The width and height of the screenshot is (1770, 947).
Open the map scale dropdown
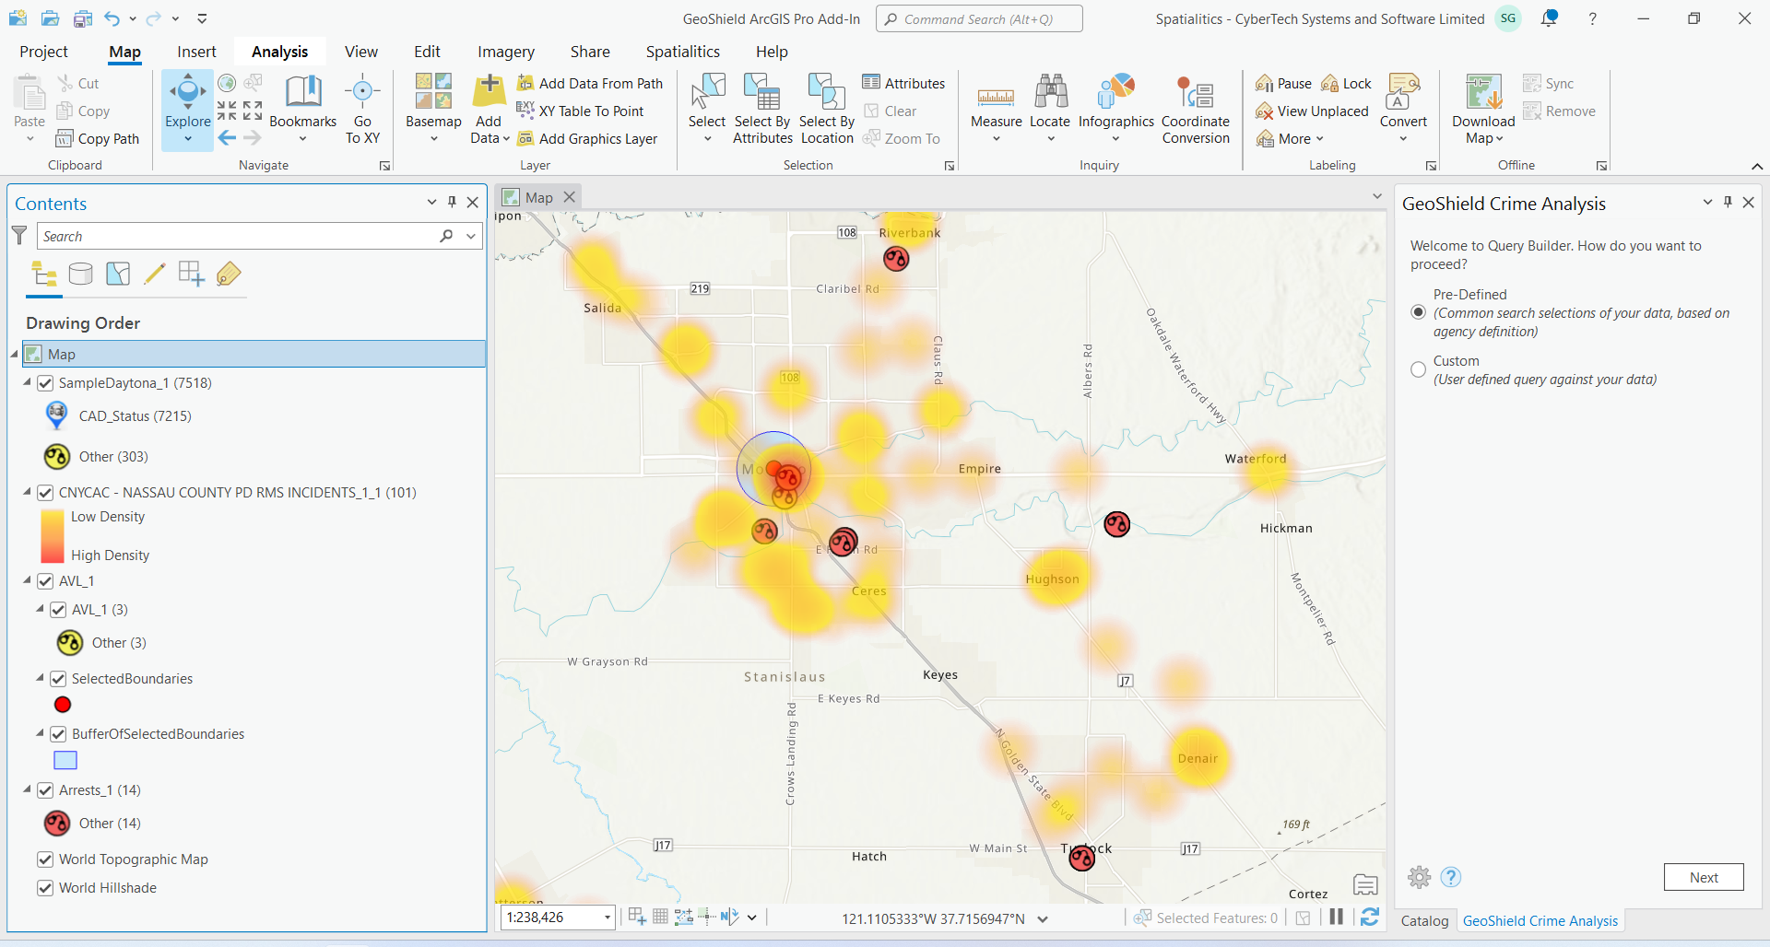tap(607, 918)
